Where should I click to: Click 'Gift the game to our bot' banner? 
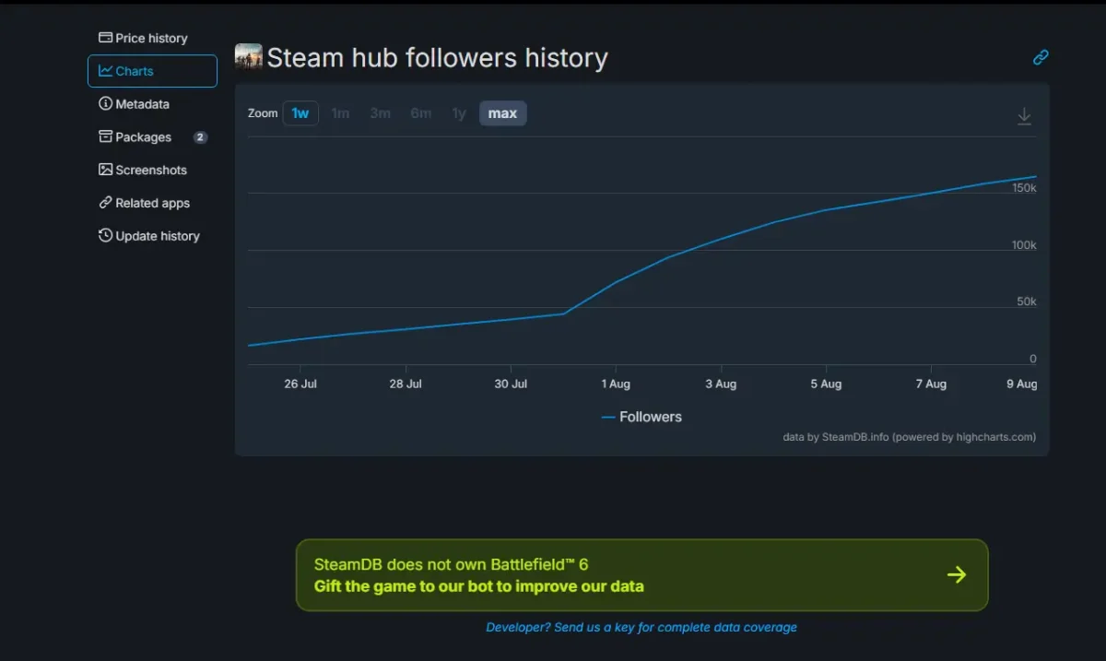pyautogui.click(x=478, y=586)
